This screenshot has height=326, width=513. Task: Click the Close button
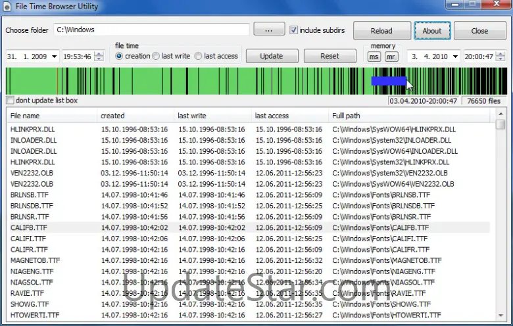(x=479, y=31)
